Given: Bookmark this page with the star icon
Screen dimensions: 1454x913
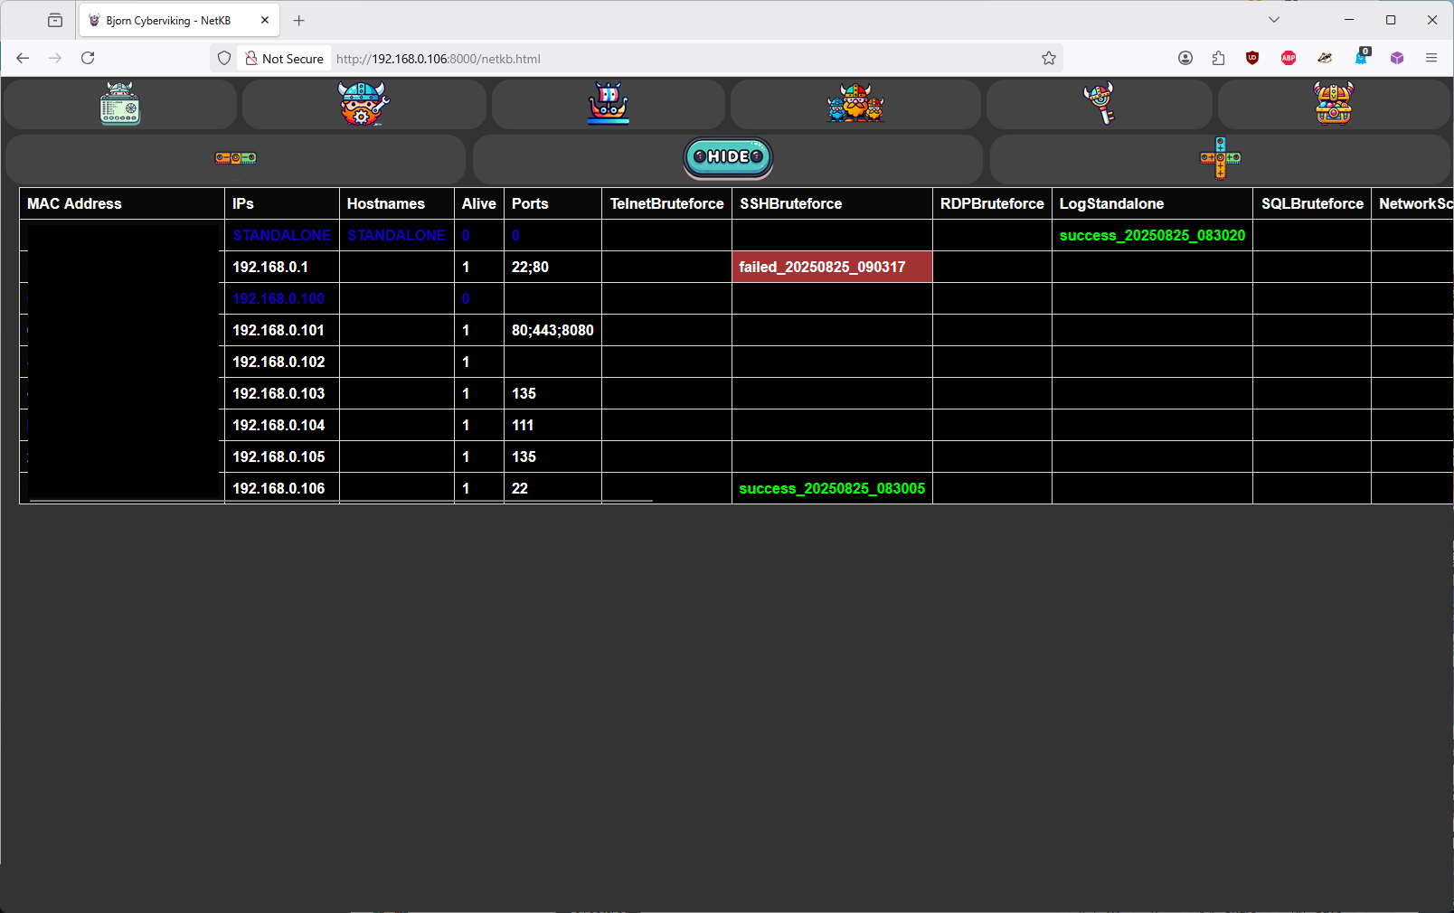Looking at the screenshot, I should 1049,58.
